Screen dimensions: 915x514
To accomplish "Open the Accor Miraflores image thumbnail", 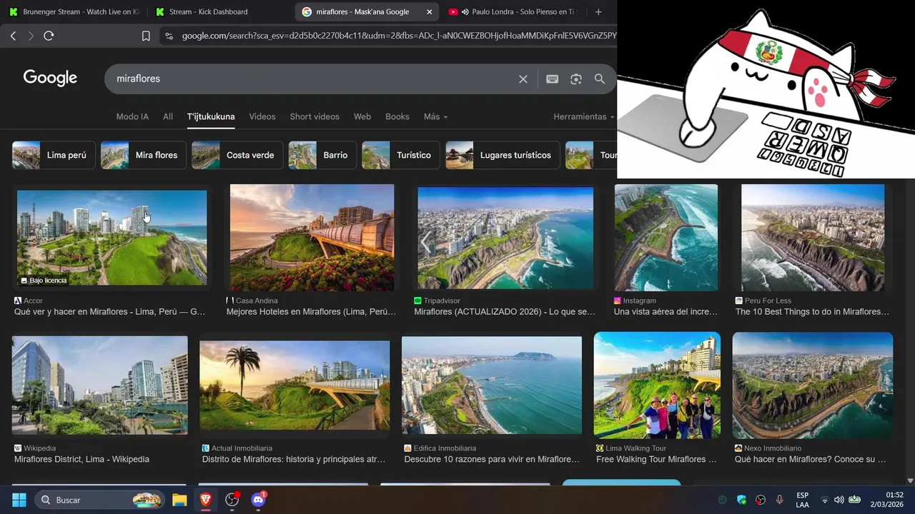I will click(x=112, y=238).
